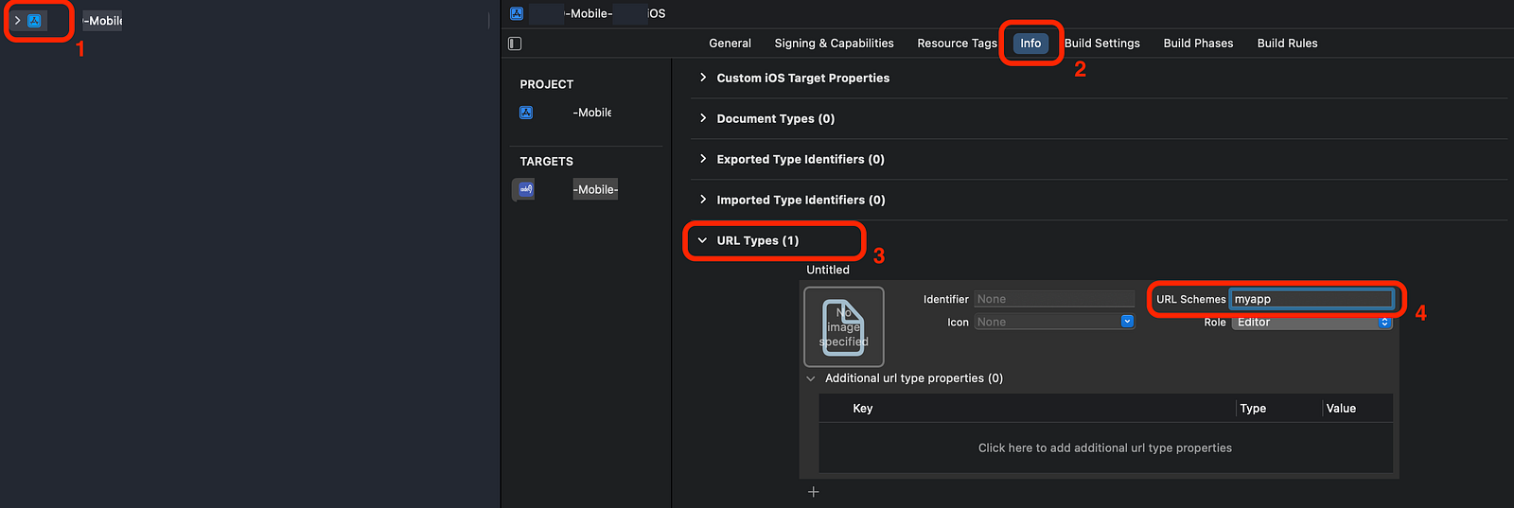Click the Identifier input field
1514x508 pixels.
(1055, 299)
